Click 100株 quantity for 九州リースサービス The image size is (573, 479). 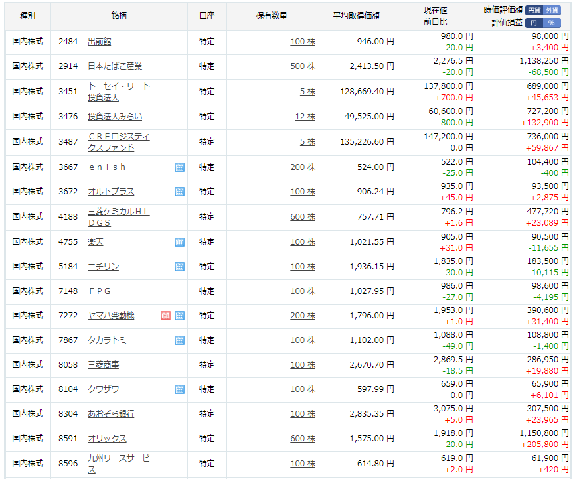(303, 463)
